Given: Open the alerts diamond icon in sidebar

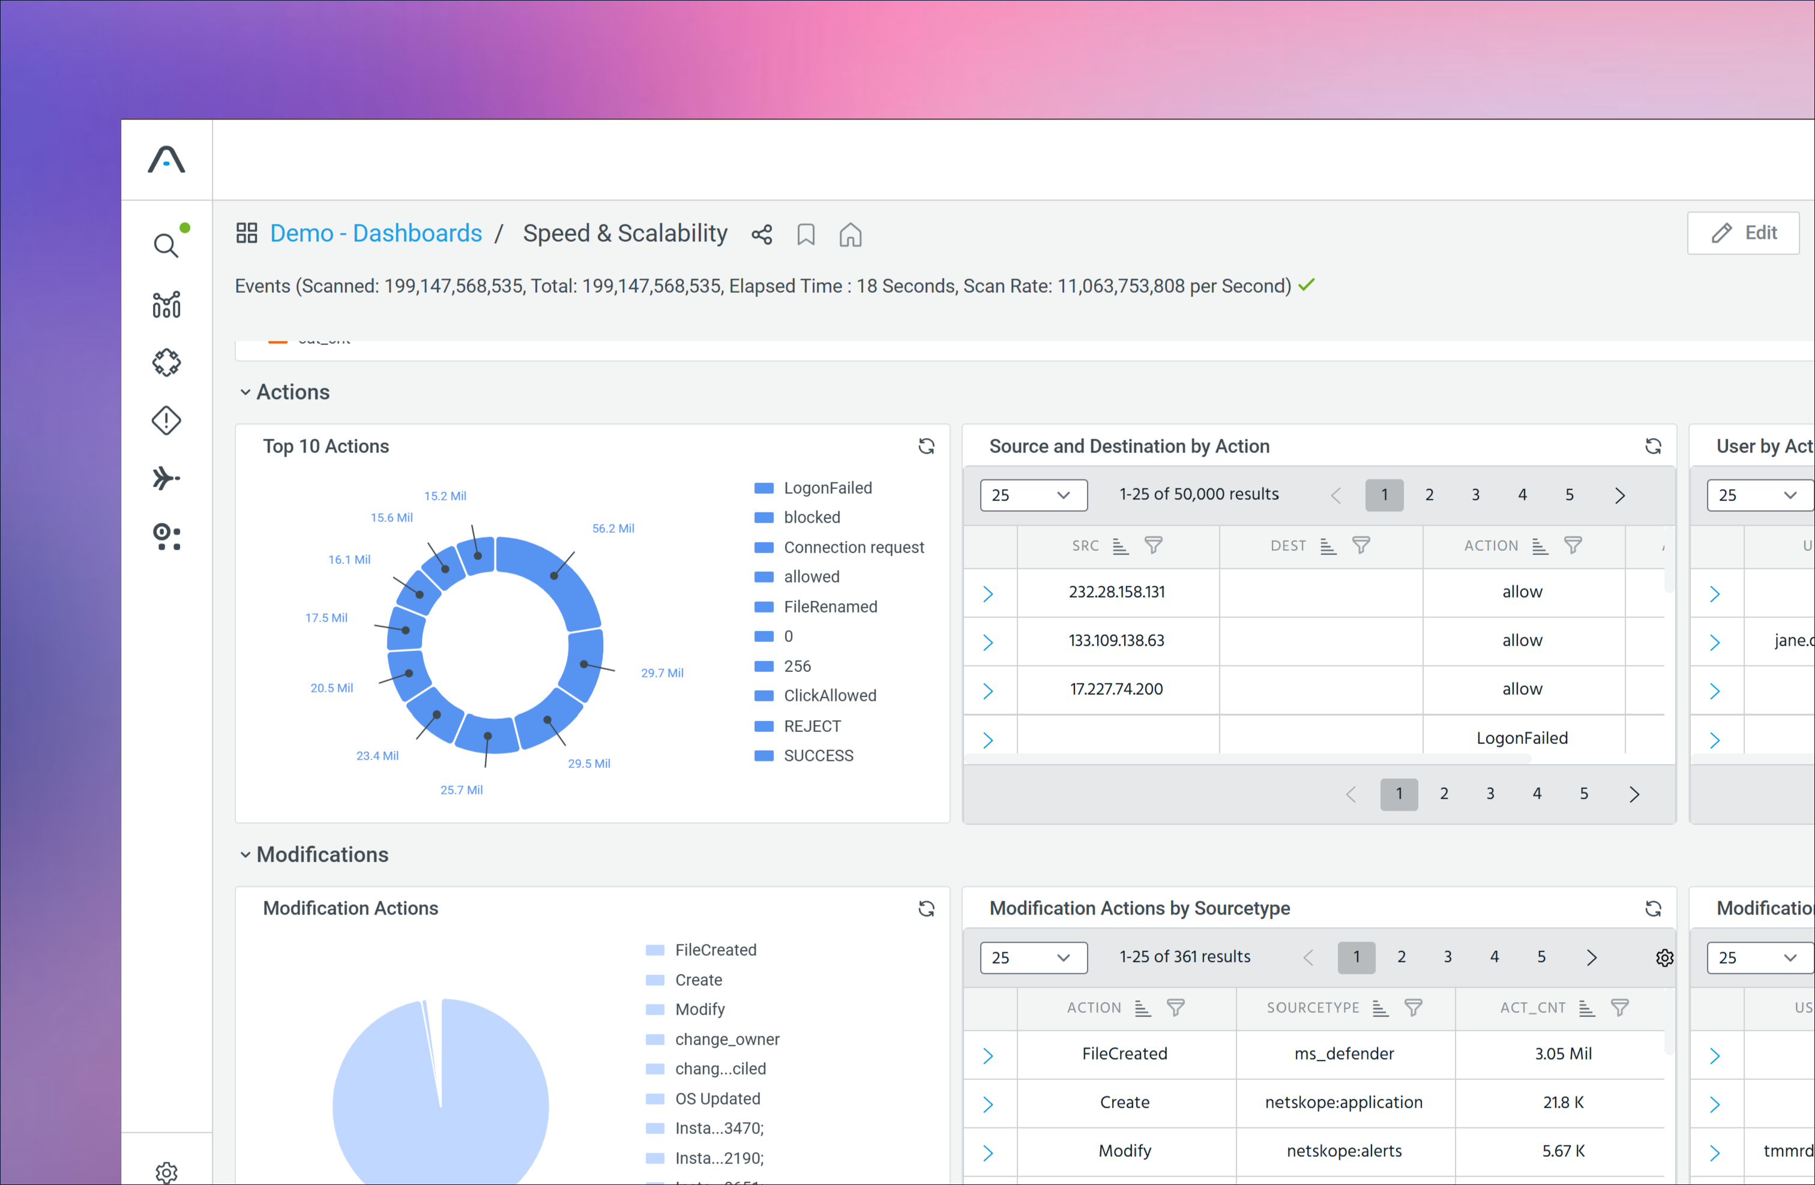Looking at the screenshot, I should click(166, 420).
